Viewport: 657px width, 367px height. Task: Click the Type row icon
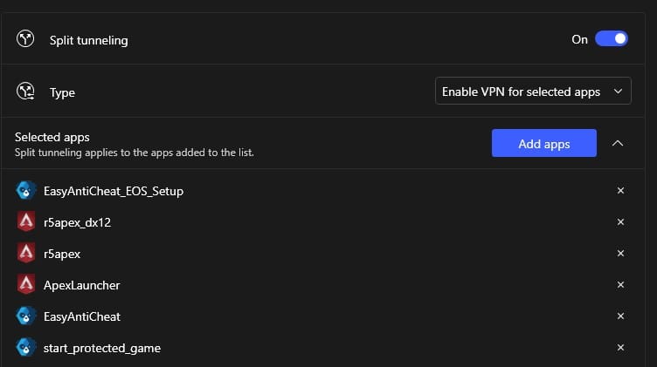(25, 92)
